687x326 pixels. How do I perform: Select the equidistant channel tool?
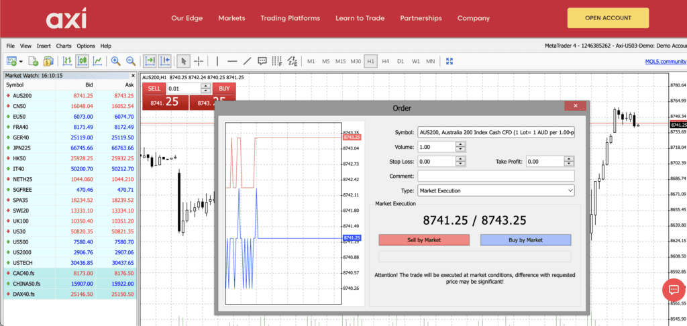(293, 61)
